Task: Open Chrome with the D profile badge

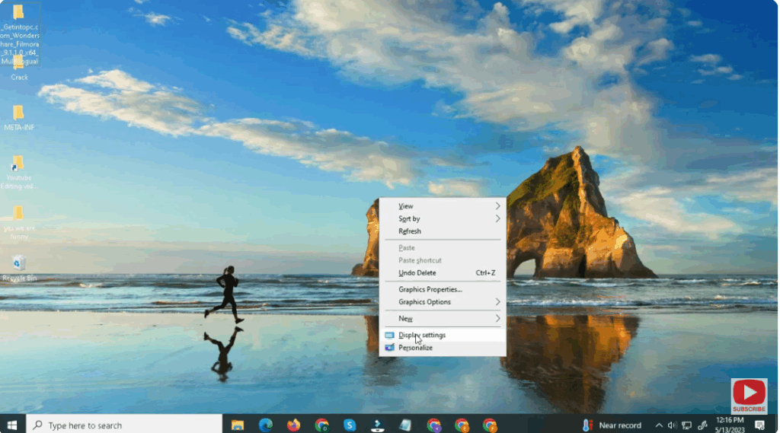Action: pos(322,425)
